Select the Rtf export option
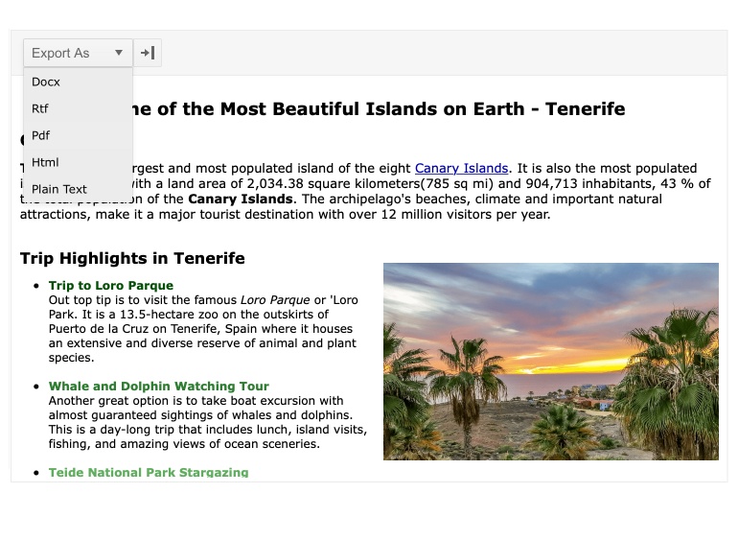This screenshot has width=738, height=540. [x=40, y=108]
